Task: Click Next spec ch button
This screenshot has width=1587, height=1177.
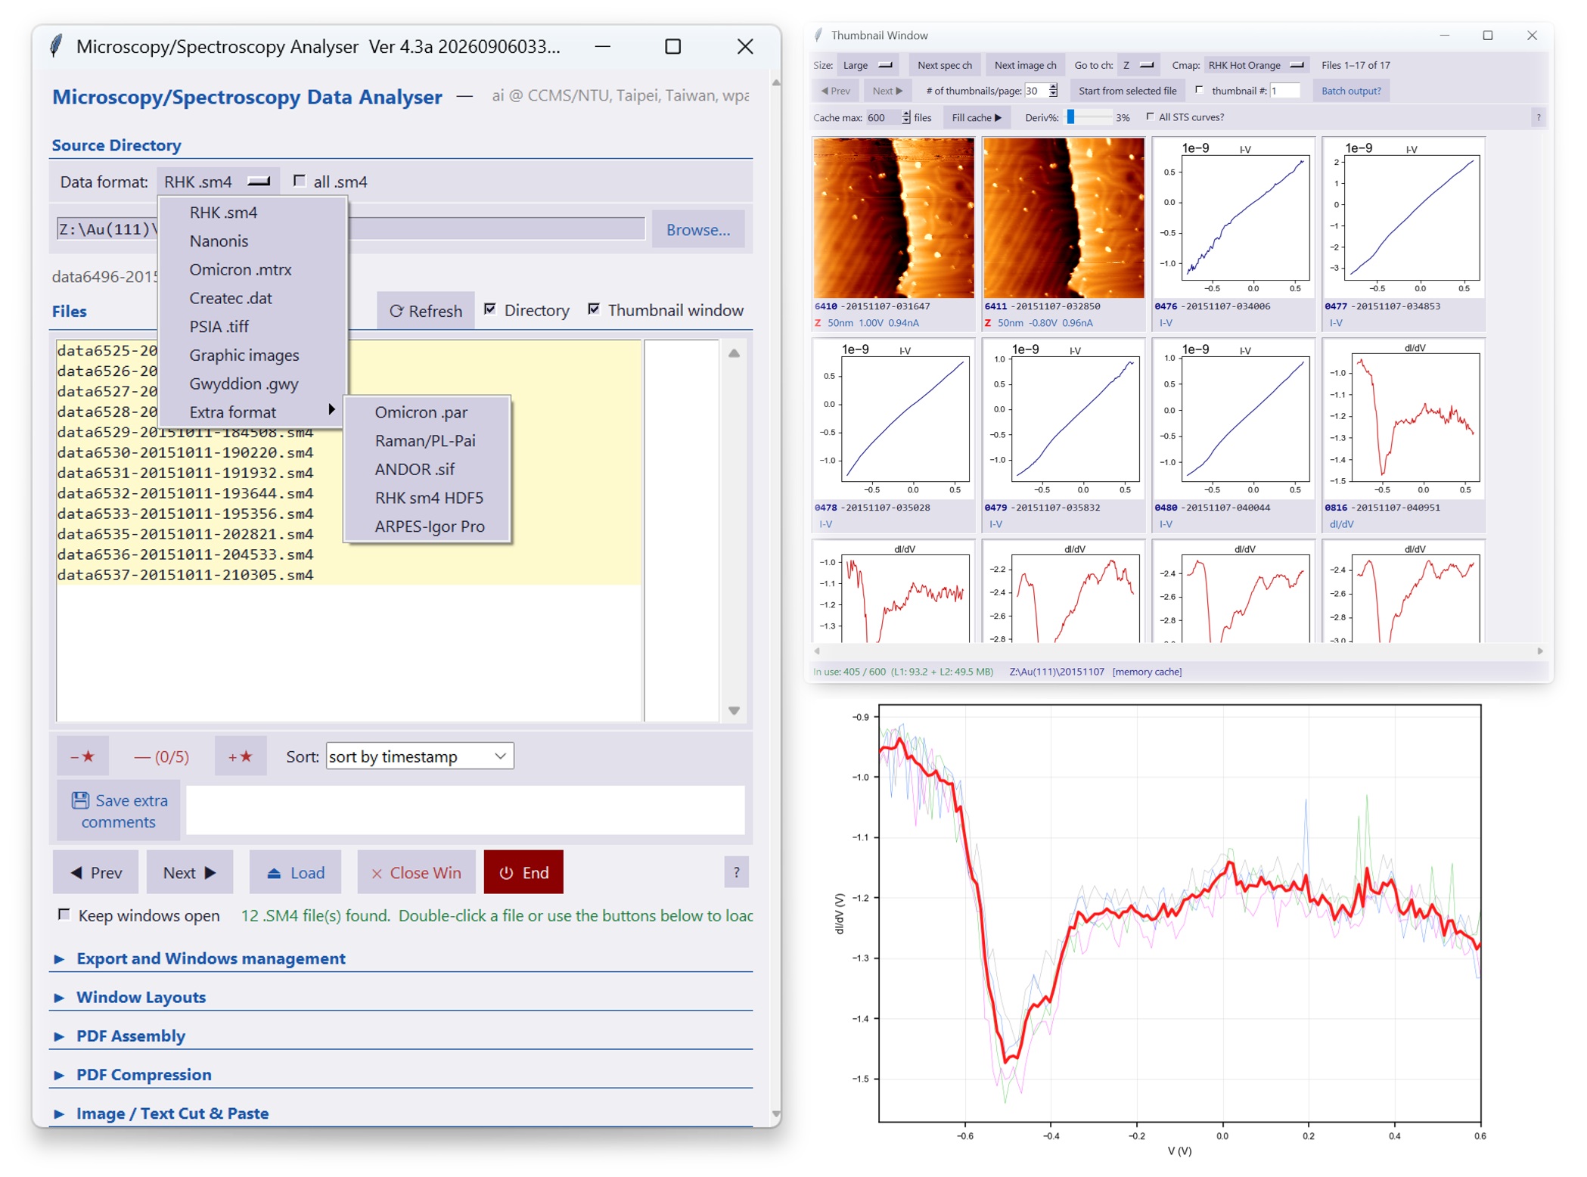Action: click(944, 65)
